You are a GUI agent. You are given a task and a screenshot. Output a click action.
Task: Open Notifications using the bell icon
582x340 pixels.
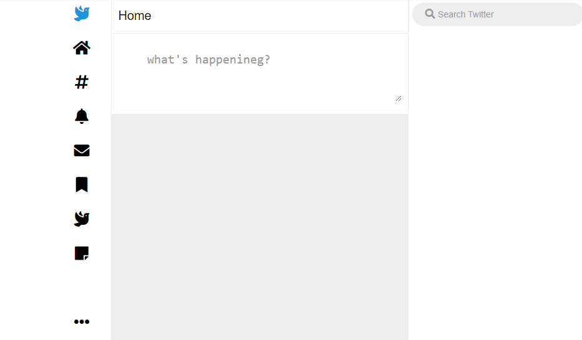82,116
